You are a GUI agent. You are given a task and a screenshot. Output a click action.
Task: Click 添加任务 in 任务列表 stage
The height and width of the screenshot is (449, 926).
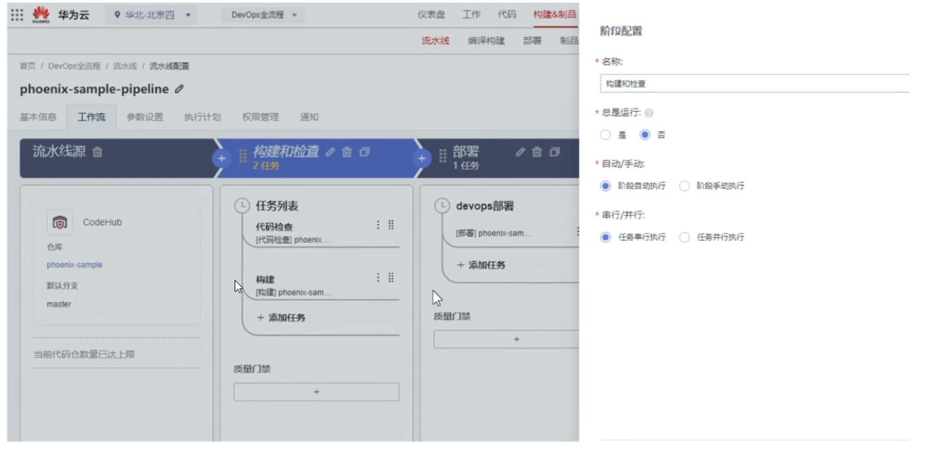pyautogui.click(x=281, y=318)
